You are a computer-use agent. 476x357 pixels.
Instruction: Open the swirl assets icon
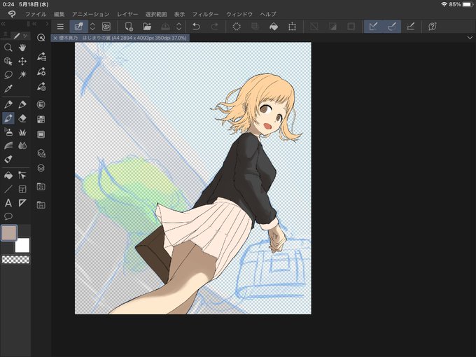[x=106, y=27]
